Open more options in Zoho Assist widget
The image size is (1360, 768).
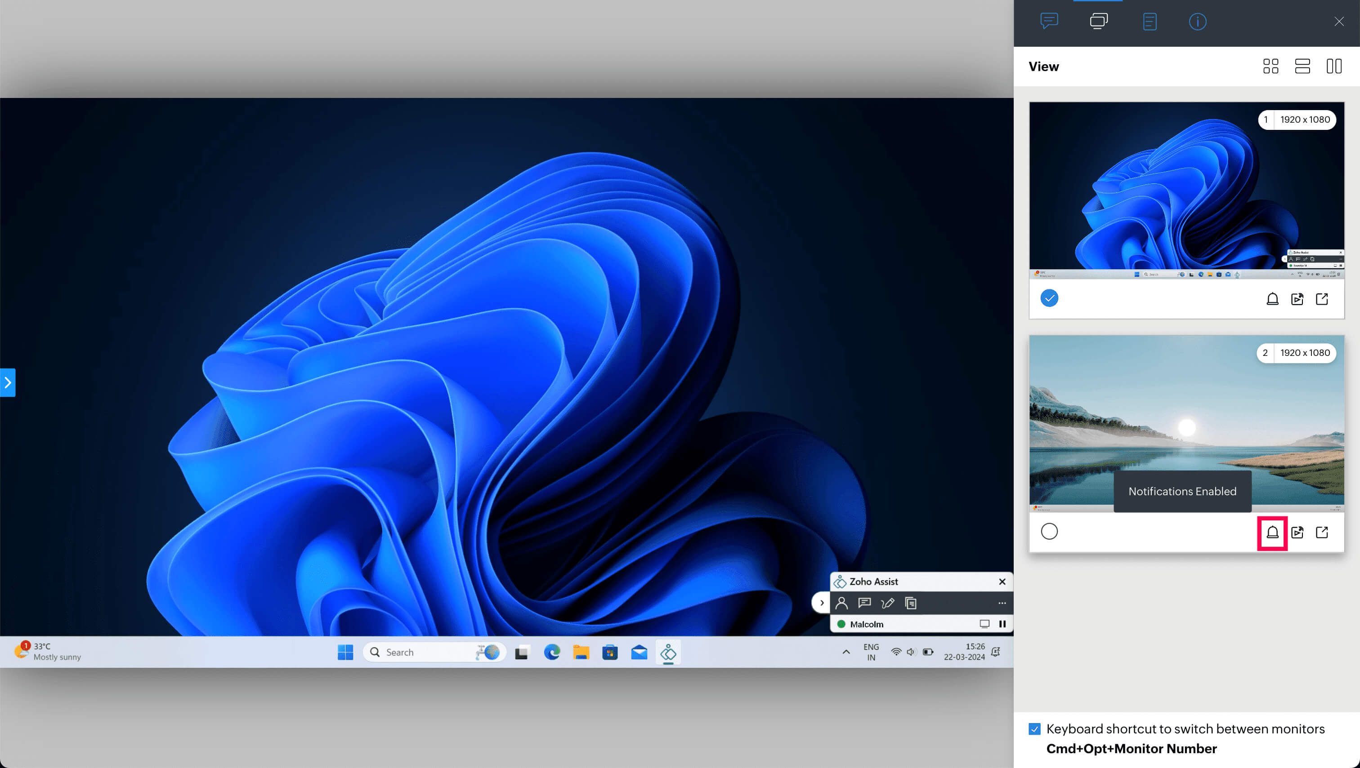[x=1002, y=603]
